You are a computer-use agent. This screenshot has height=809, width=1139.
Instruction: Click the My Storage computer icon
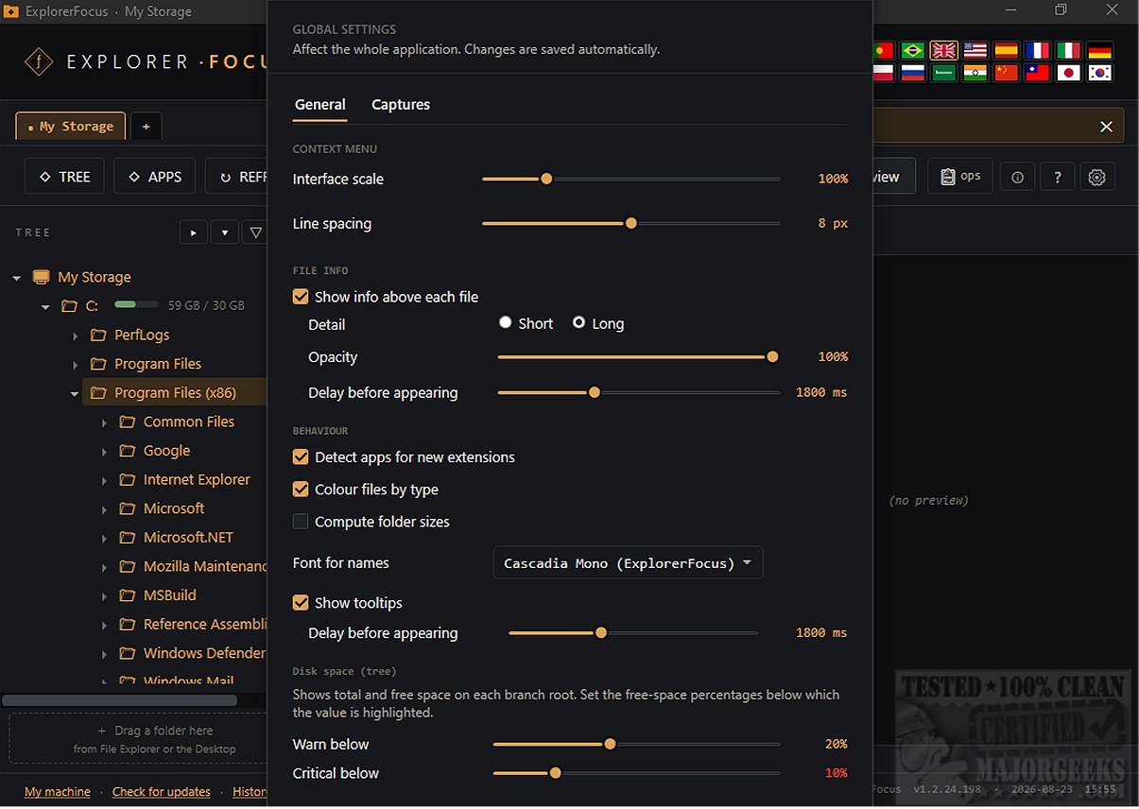41,277
